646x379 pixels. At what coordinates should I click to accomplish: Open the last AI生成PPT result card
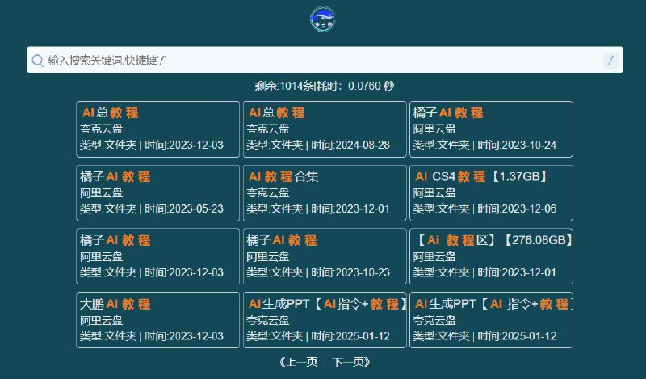click(x=491, y=320)
